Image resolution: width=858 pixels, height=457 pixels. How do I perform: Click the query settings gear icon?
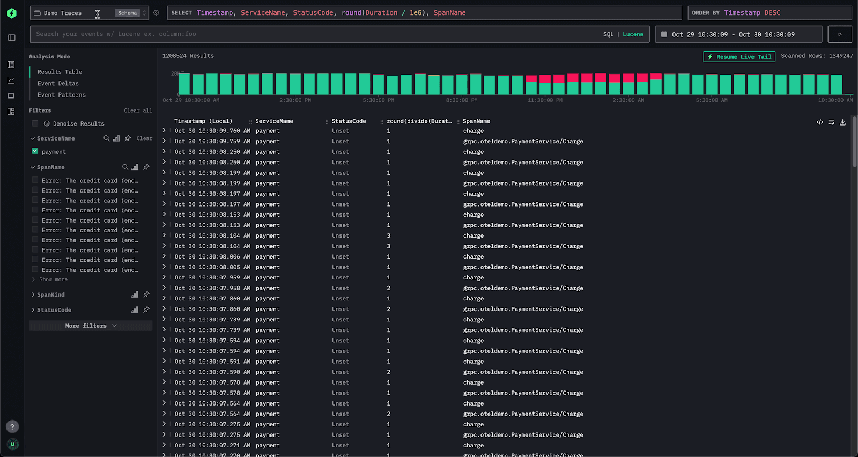pyautogui.click(x=156, y=13)
